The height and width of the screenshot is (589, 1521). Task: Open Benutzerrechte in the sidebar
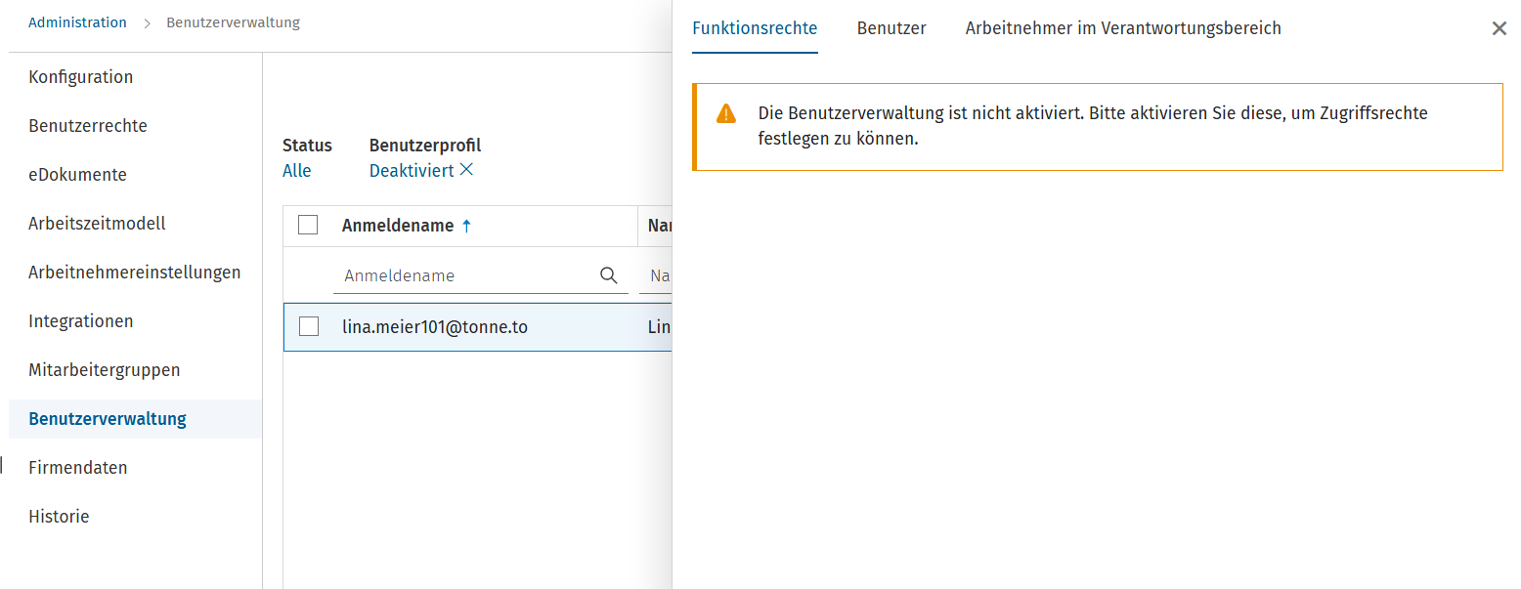click(x=88, y=126)
